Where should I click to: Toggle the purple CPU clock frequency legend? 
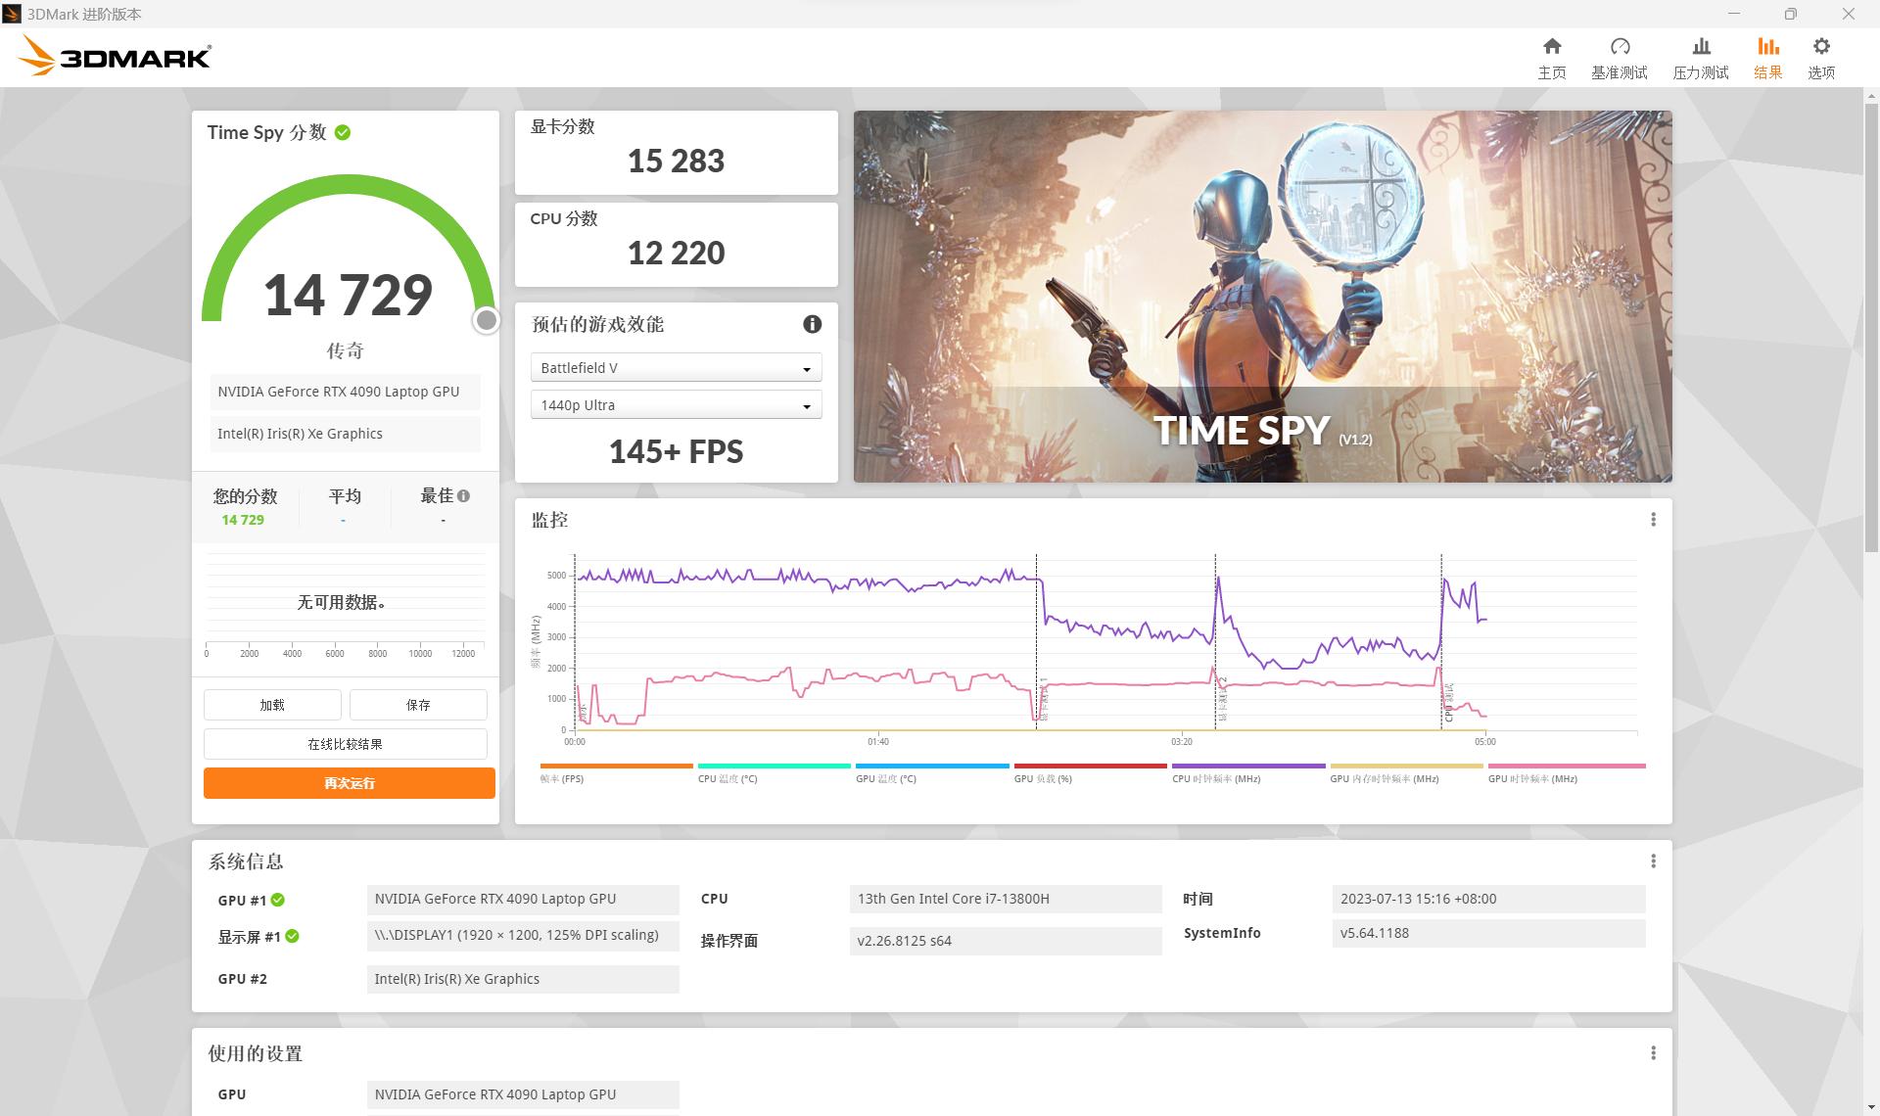[1247, 773]
